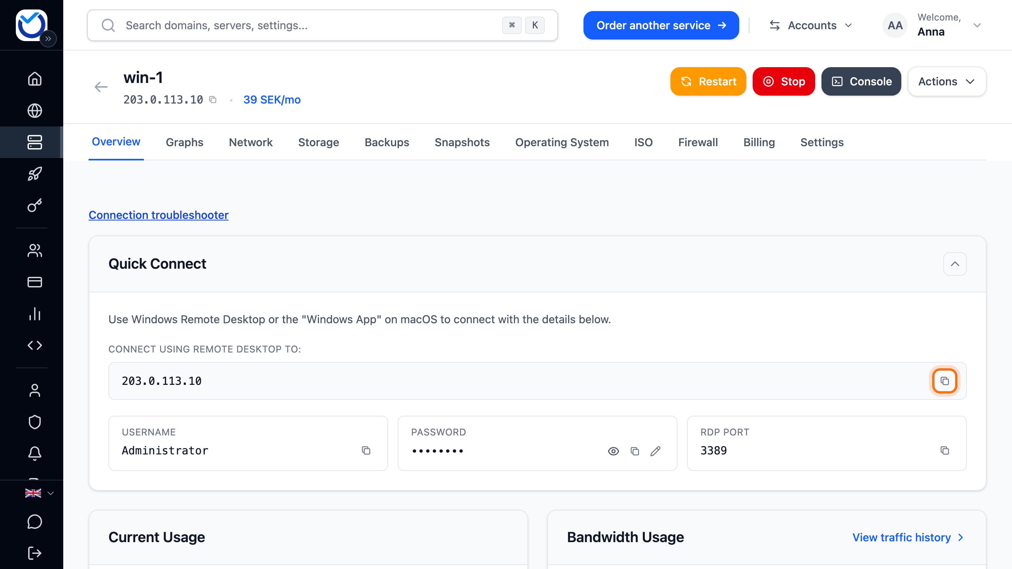Open the server Console
Image resolution: width=1012 pixels, height=569 pixels.
pyautogui.click(x=861, y=81)
